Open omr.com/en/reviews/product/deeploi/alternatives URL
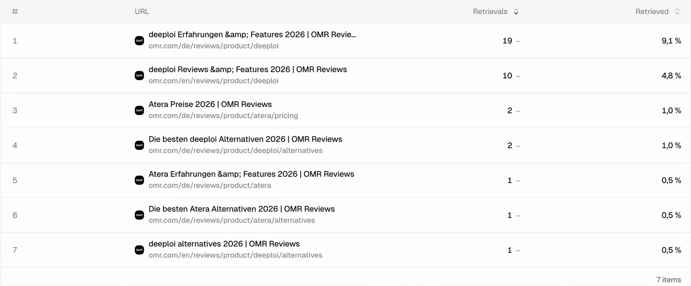The height and width of the screenshot is (286, 691). (x=235, y=255)
